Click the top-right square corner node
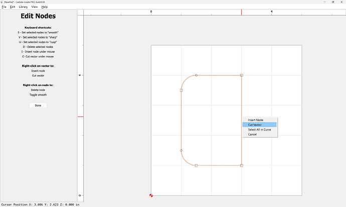The width and height of the screenshot is (346, 207). (241, 75)
